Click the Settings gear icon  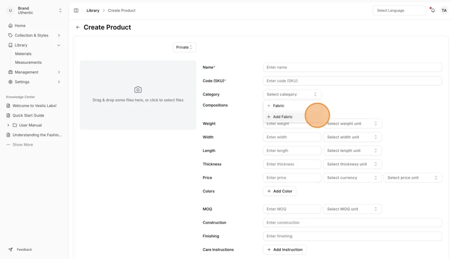(x=10, y=82)
